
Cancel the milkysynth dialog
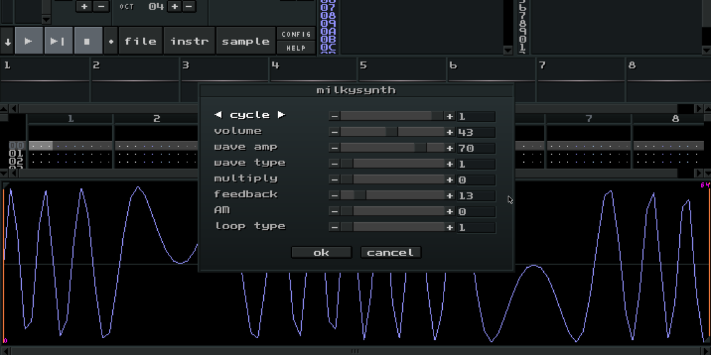tap(391, 252)
